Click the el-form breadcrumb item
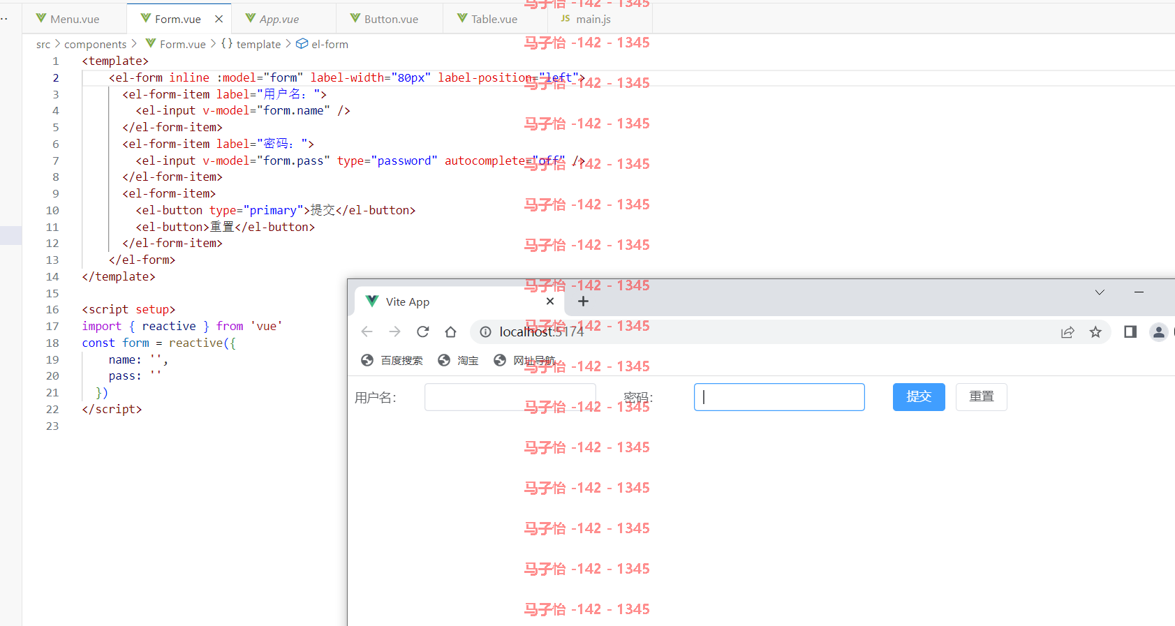 pos(330,44)
